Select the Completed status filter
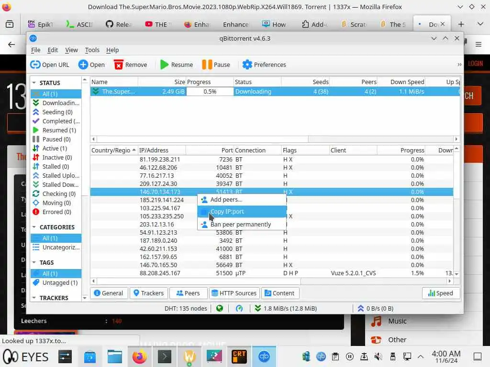This screenshot has width=490, height=367. [x=56, y=121]
